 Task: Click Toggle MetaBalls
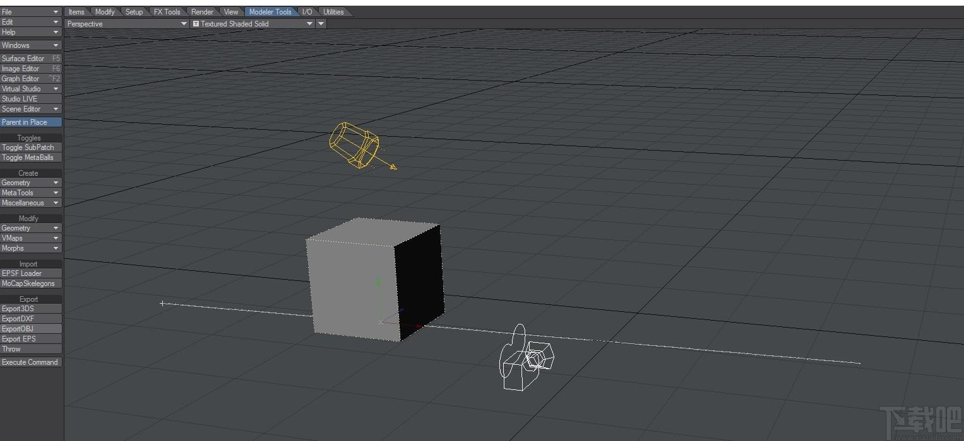31,157
